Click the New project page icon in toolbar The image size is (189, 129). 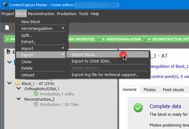7,28
